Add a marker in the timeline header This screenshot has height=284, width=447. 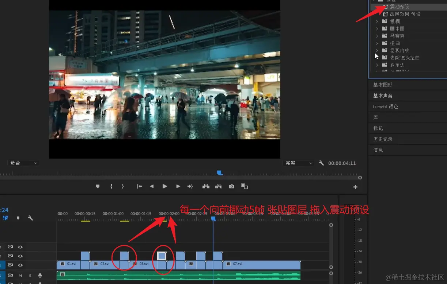18,218
